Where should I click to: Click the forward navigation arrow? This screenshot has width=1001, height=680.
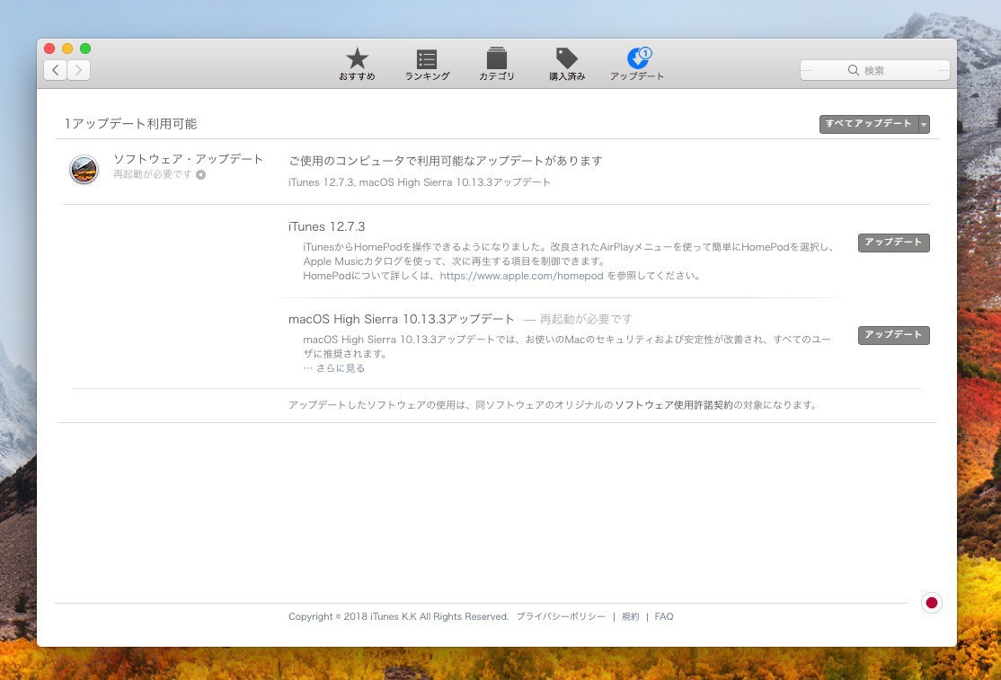79,70
